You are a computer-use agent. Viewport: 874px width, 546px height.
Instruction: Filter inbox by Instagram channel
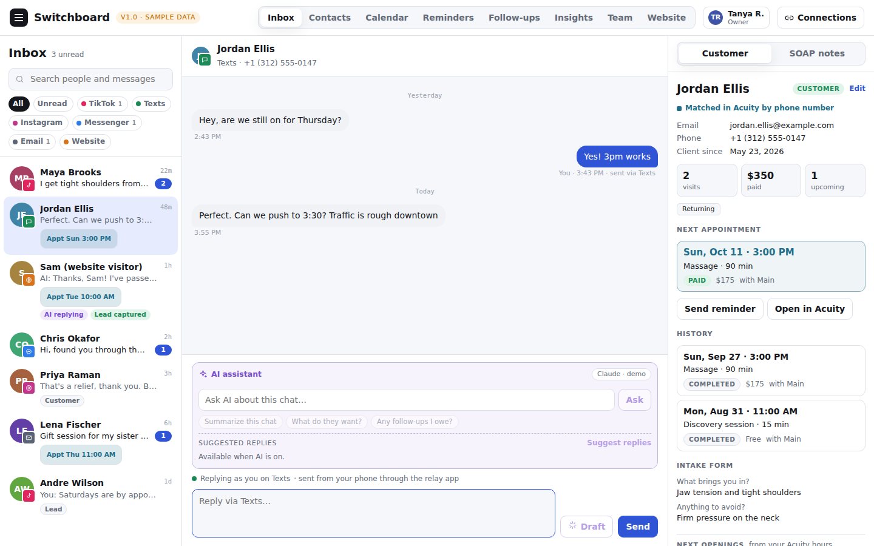pos(38,123)
